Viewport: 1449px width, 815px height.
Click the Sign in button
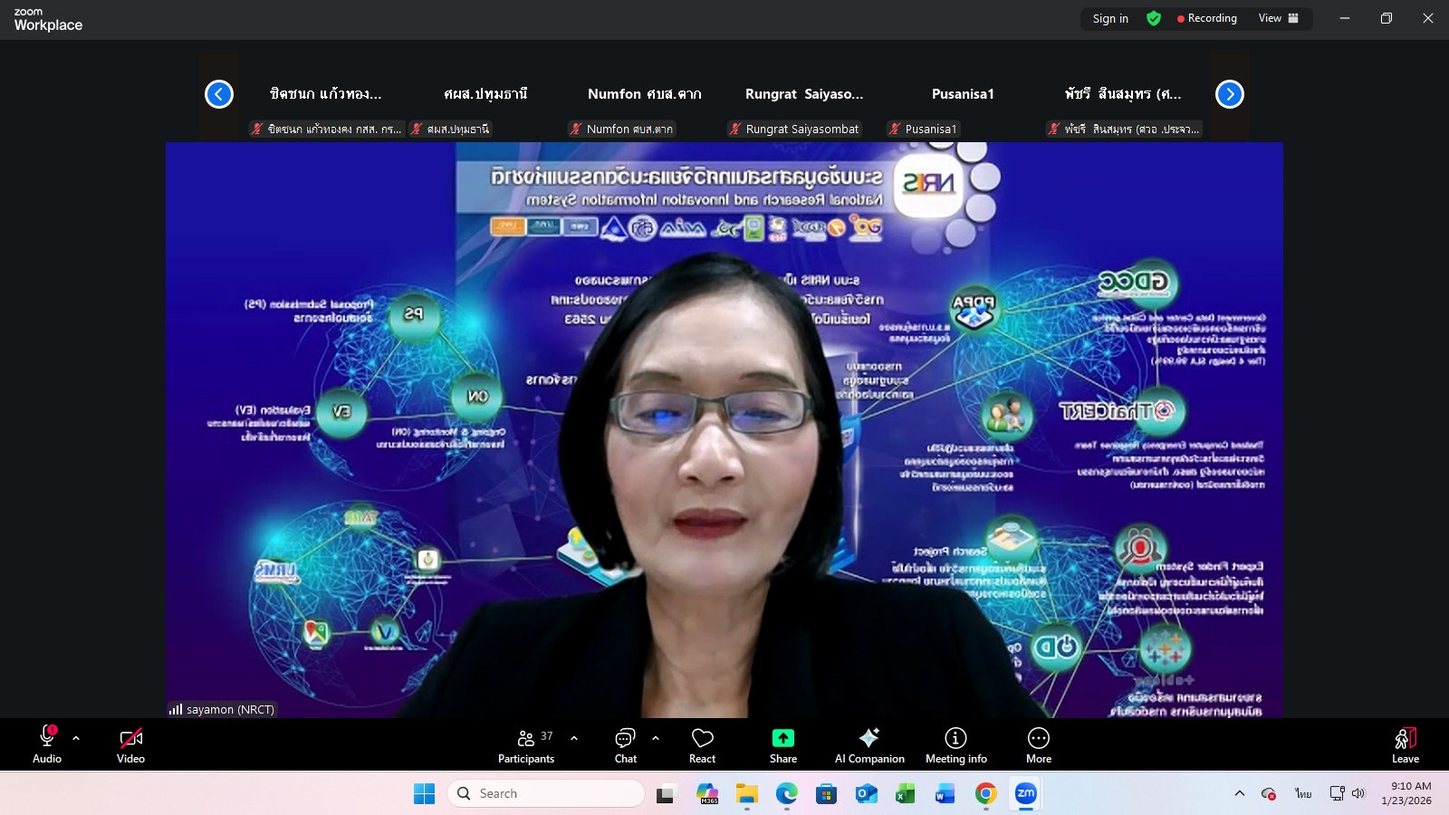1110,18
